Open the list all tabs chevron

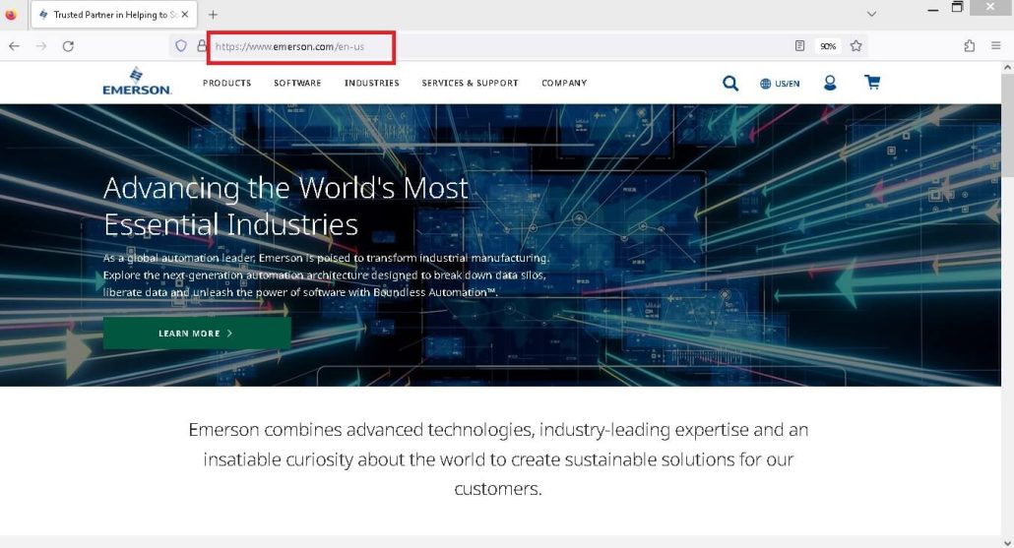point(871,14)
